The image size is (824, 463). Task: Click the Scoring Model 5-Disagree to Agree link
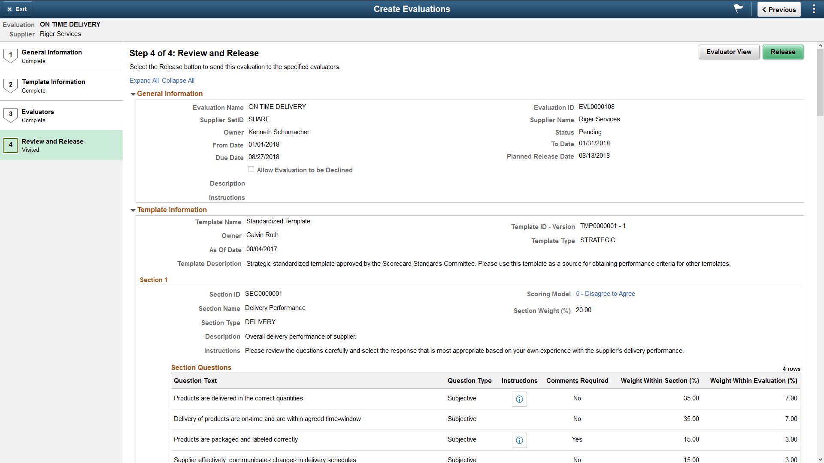(605, 293)
